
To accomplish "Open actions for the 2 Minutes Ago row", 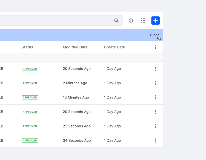I will pyautogui.click(x=156, y=83).
